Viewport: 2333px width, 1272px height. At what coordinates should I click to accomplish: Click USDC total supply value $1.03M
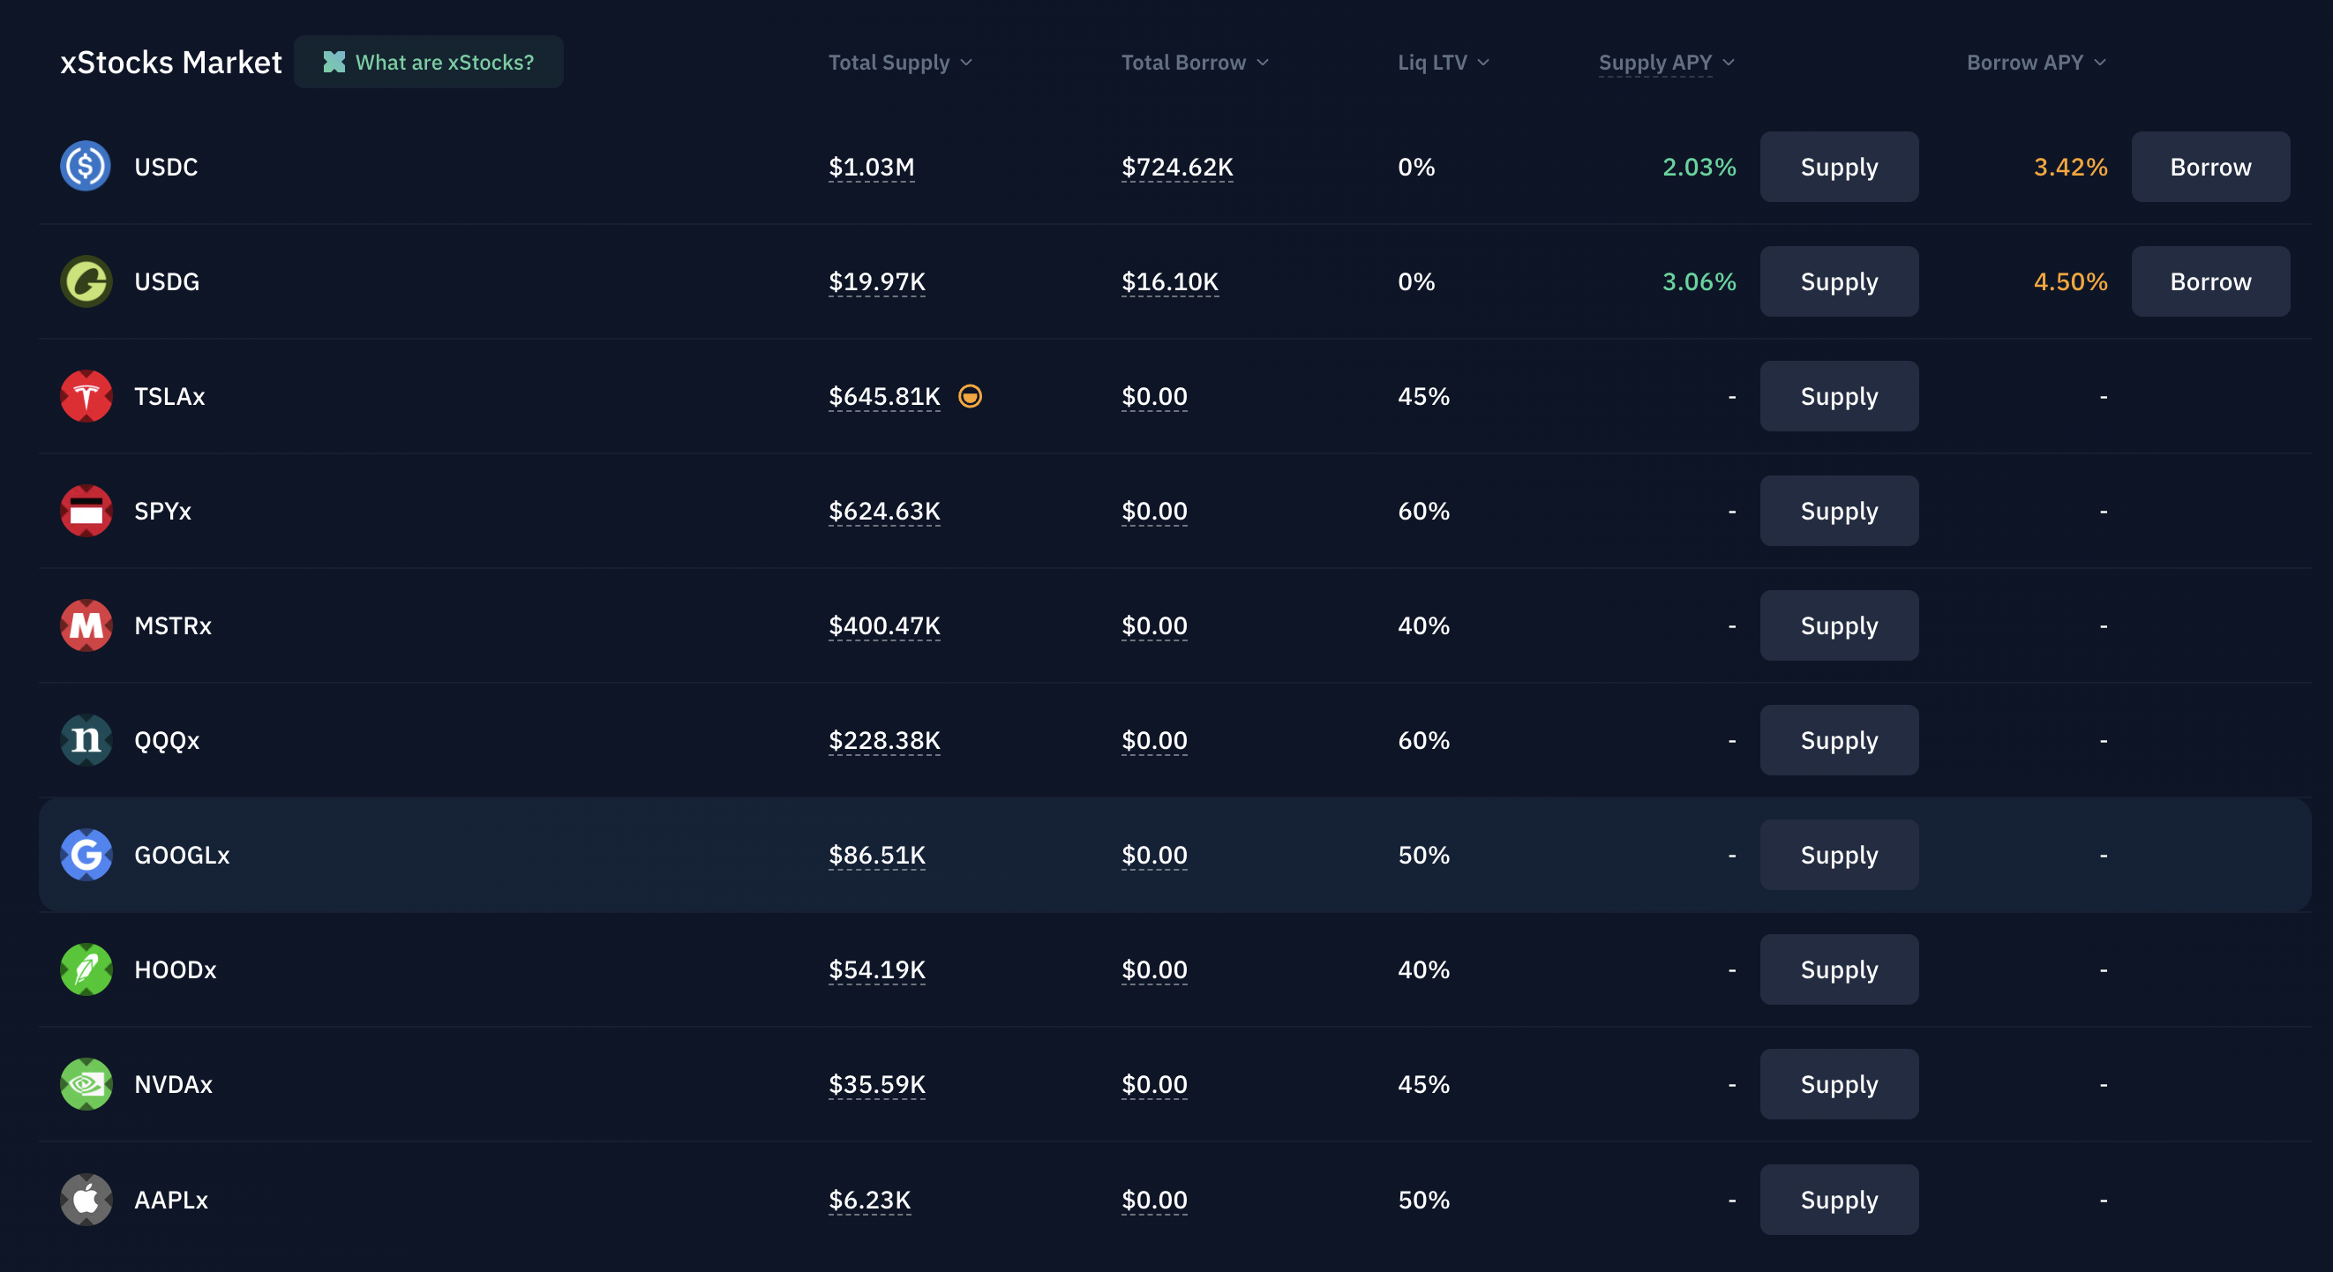[871, 168]
